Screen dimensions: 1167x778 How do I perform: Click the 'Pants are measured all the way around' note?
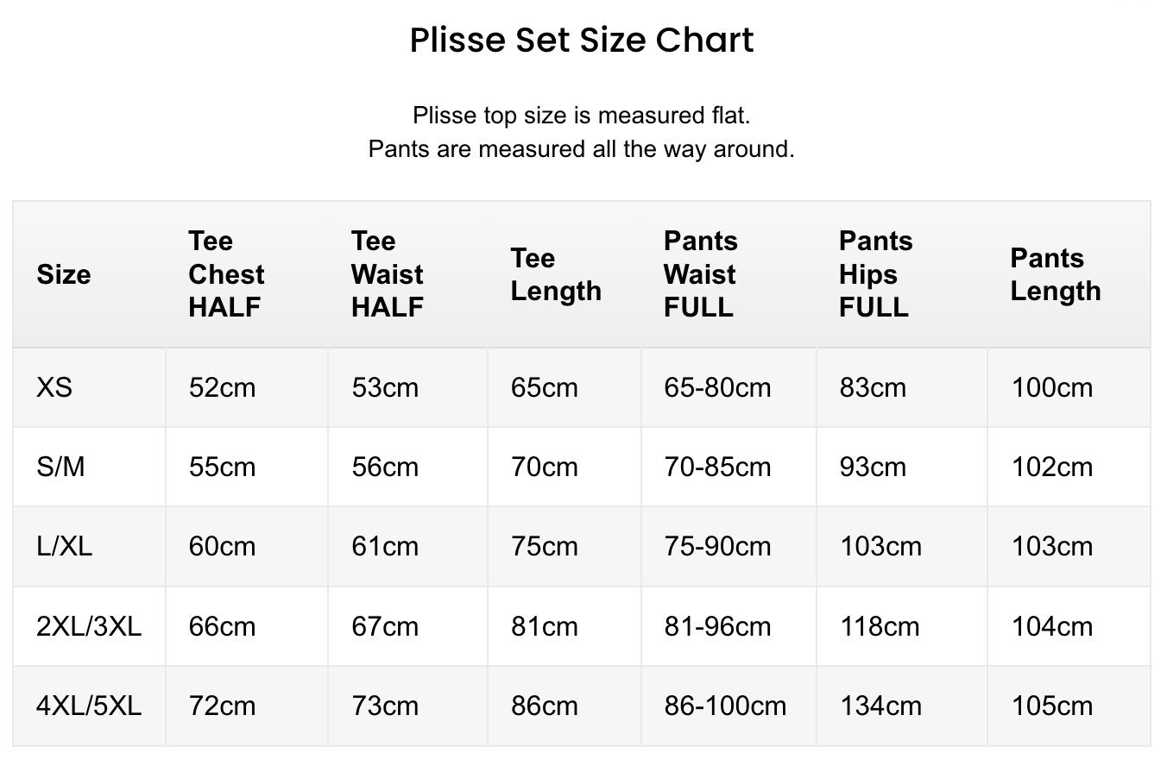click(582, 149)
